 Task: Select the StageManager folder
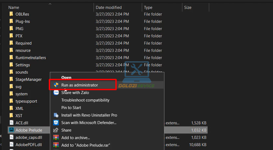[x=28, y=79]
